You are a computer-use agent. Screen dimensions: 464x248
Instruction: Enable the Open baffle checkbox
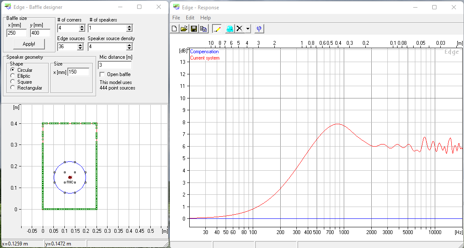click(x=102, y=74)
